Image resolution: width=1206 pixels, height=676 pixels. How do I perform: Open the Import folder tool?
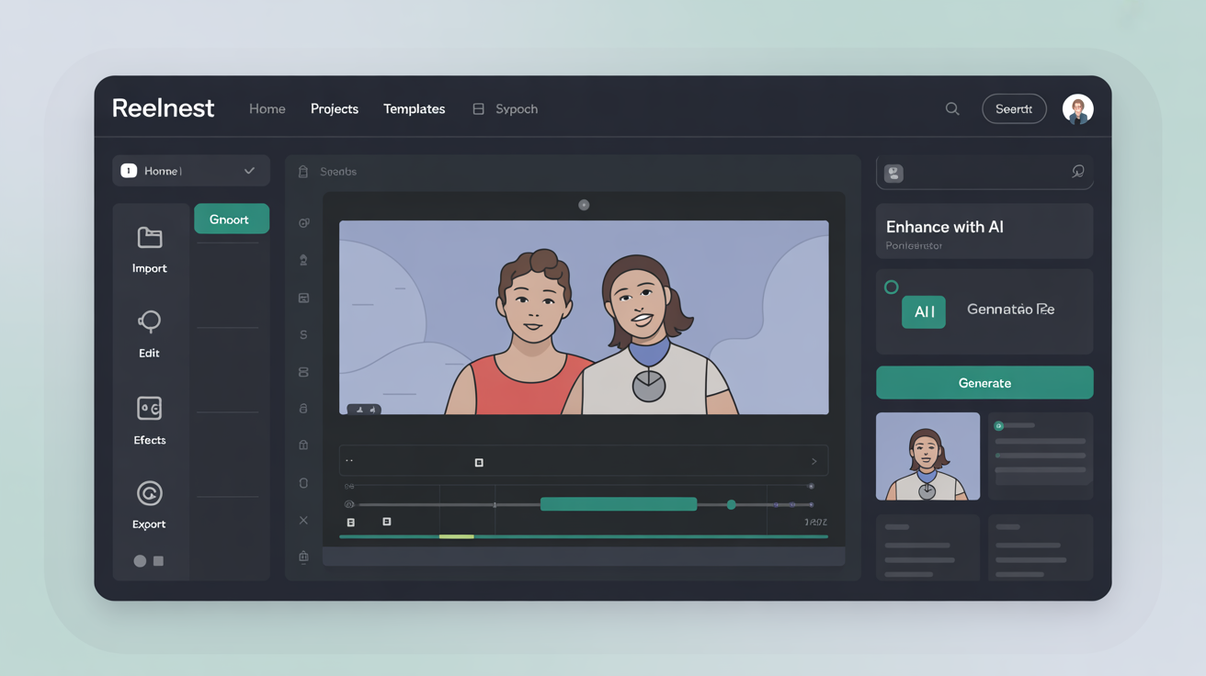(150, 249)
